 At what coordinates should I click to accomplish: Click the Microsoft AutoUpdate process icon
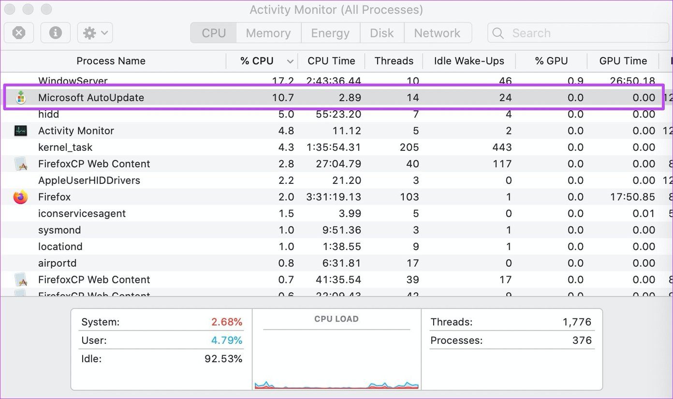20,97
